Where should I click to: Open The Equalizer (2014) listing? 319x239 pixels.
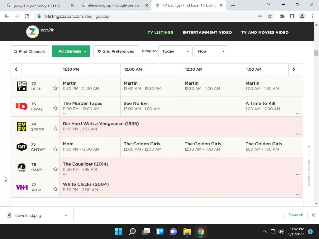[x=181, y=167]
